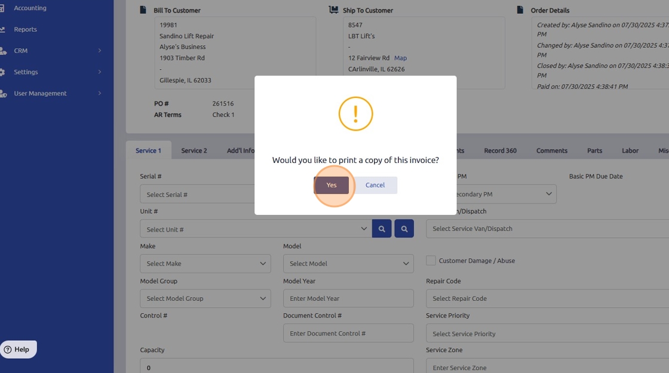Focus the Enter Service Zone field
The image size is (669, 373).
click(547, 366)
